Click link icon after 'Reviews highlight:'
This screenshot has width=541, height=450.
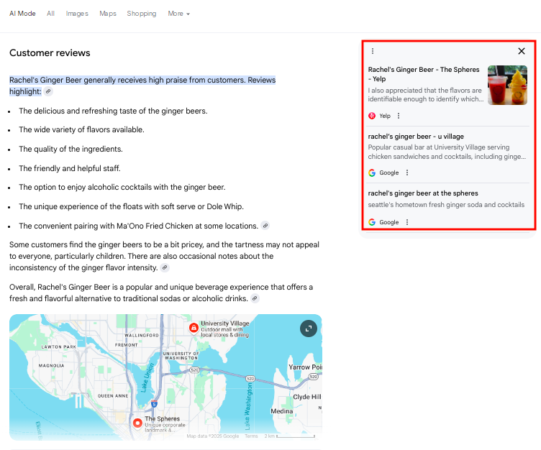tap(48, 91)
